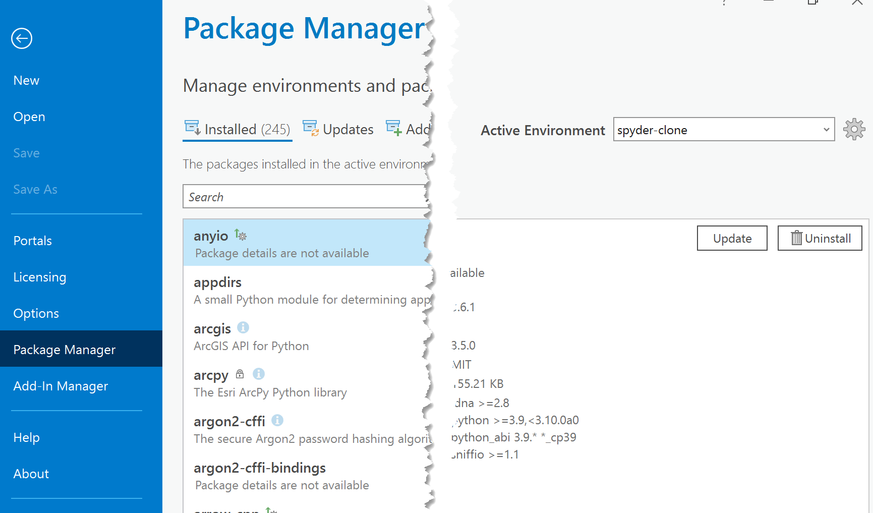Expand the Active Environment dropdown
The height and width of the screenshot is (513, 873).
pyautogui.click(x=826, y=130)
